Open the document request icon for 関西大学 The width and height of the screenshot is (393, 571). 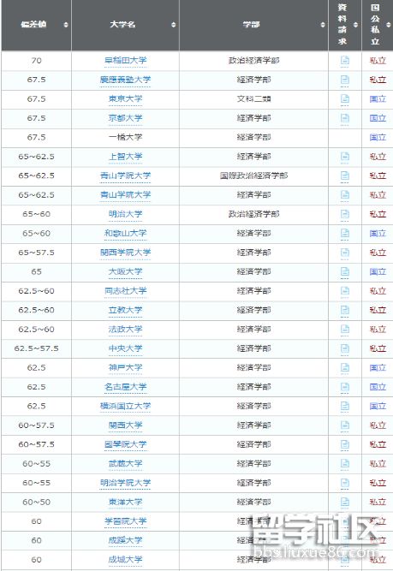[x=344, y=425]
